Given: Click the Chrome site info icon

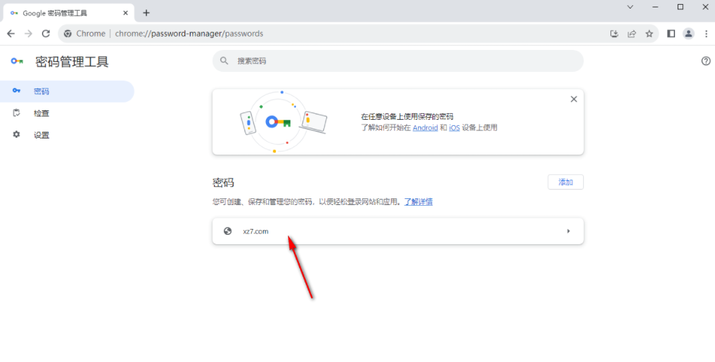Looking at the screenshot, I should click(68, 34).
